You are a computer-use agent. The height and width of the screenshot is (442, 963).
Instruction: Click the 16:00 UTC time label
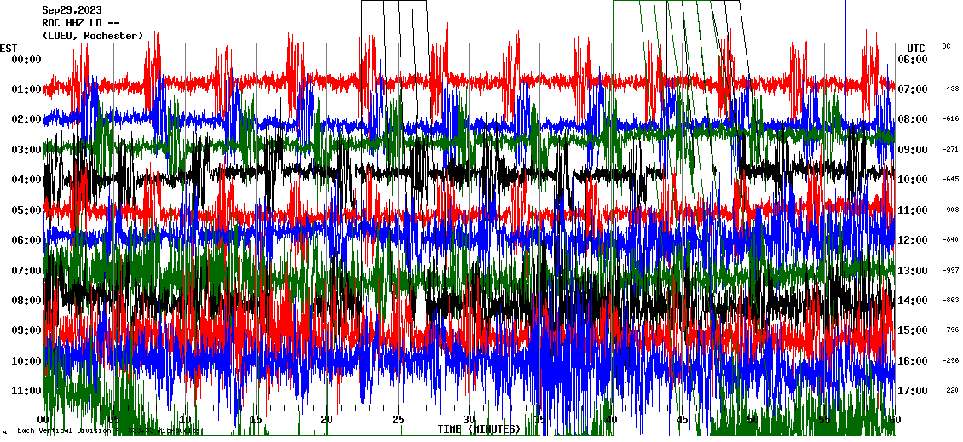pyautogui.click(x=913, y=360)
